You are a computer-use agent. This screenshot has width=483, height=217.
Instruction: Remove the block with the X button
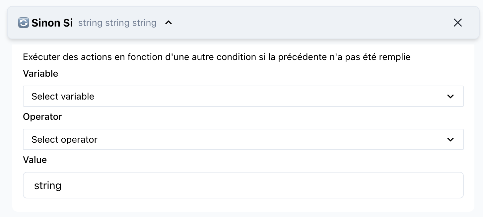pyautogui.click(x=457, y=23)
